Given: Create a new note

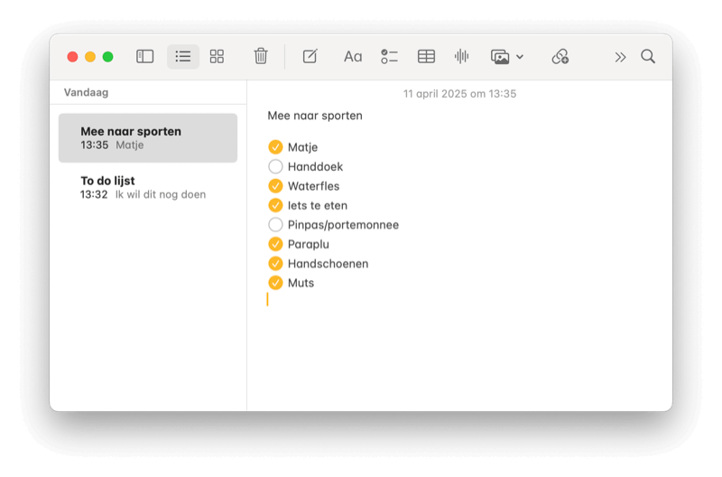Looking at the screenshot, I should (310, 56).
